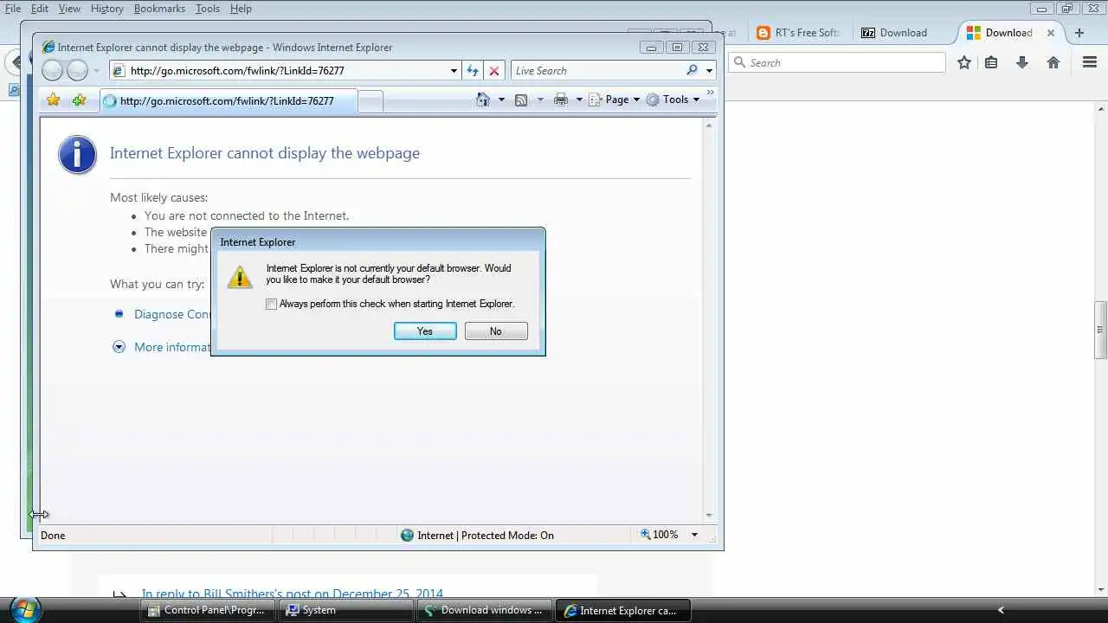Switch to RT's Free Soft Firefox tab
The image size is (1108, 623).
coord(798,33)
